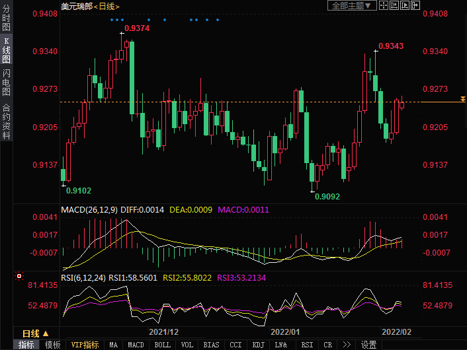Click the orange double-arrow marker at right price axis

click(x=463, y=99)
